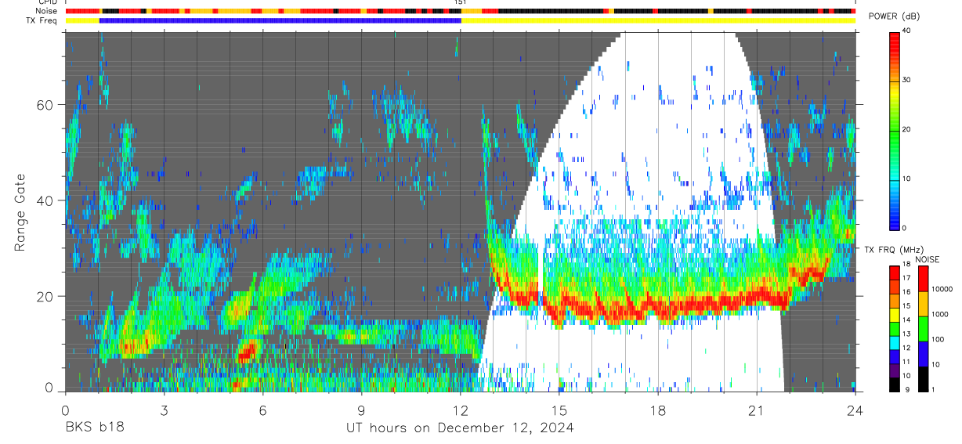Click the '12' hour tick label on time axis
The height and width of the screenshot is (444, 962).
461,410
